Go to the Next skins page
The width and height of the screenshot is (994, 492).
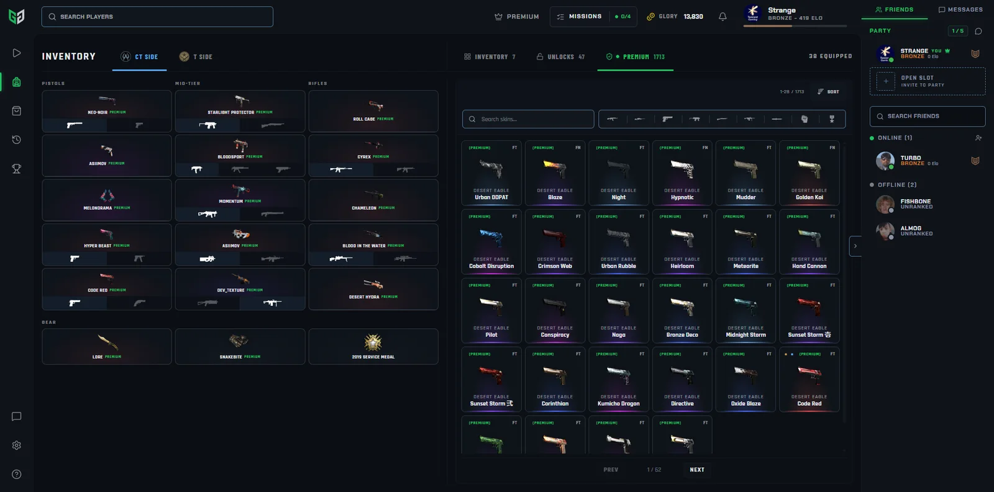click(x=697, y=470)
